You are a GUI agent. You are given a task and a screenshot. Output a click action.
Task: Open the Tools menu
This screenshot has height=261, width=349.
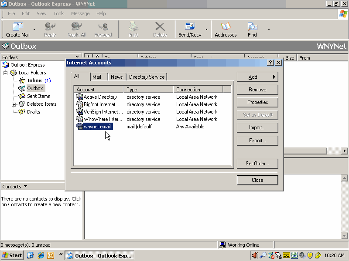[x=59, y=13]
